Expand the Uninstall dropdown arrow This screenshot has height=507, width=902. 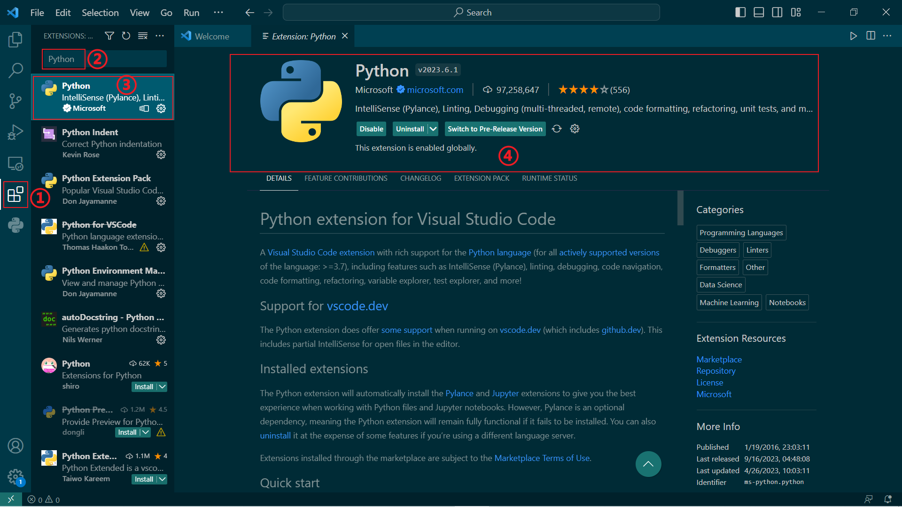click(433, 129)
